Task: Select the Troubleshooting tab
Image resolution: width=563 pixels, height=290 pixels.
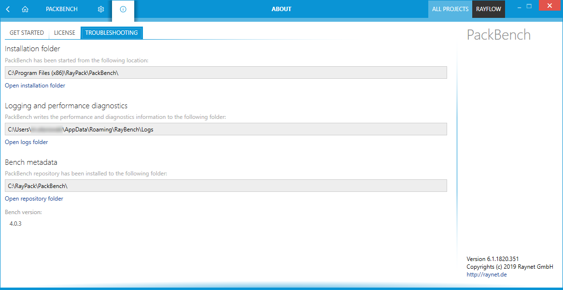Action: coord(112,33)
